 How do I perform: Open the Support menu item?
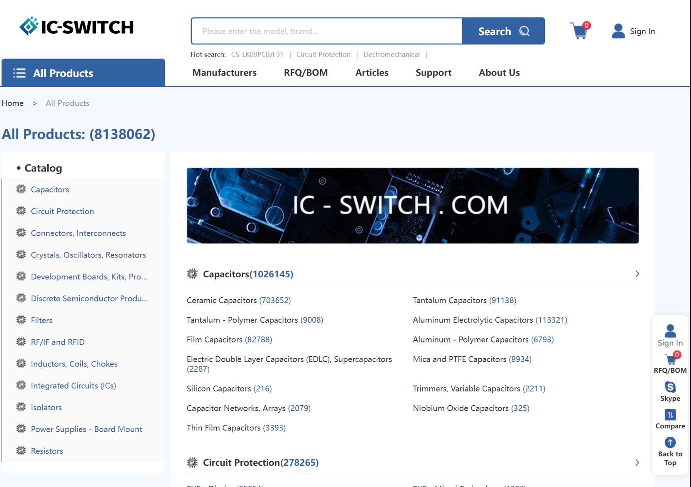(433, 73)
